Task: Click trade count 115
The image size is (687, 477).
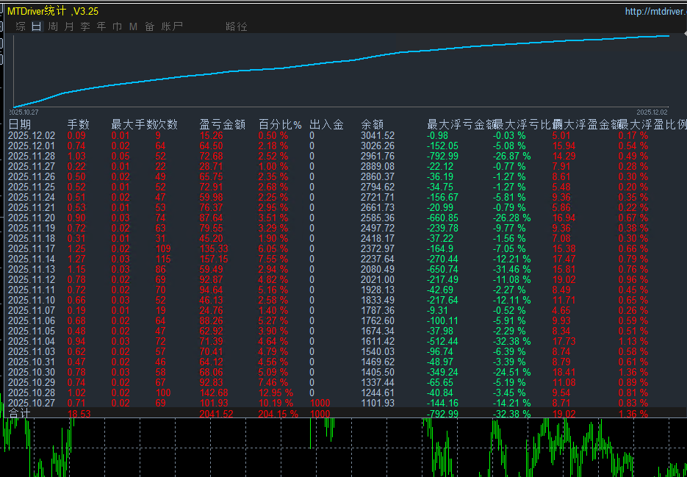Action: pyautogui.click(x=163, y=259)
